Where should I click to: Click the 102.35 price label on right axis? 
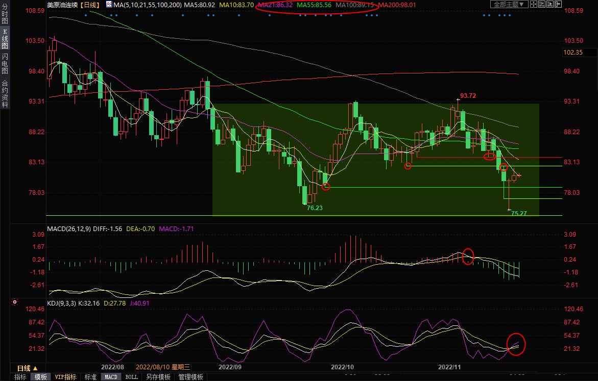[x=572, y=53]
